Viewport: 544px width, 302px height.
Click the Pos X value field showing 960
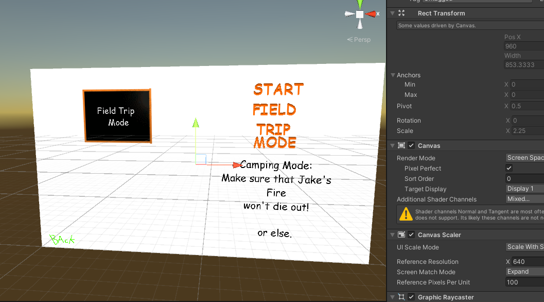point(524,46)
